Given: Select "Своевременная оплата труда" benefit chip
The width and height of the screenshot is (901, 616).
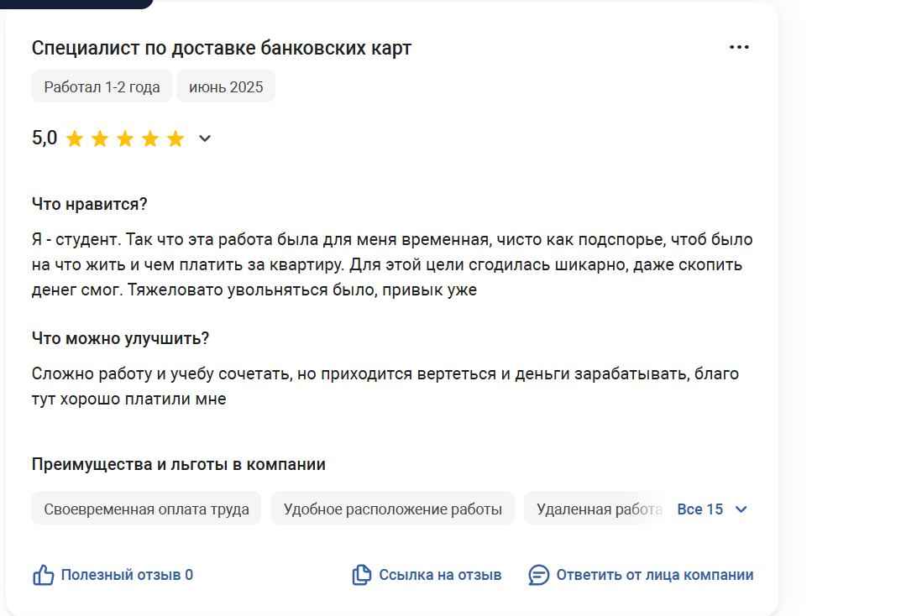Looking at the screenshot, I should 146,509.
